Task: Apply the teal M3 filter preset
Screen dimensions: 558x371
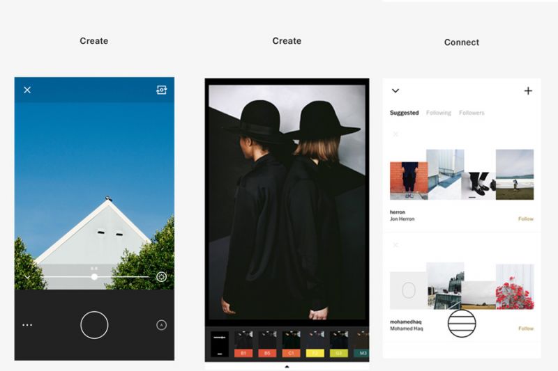Action: click(x=361, y=344)
